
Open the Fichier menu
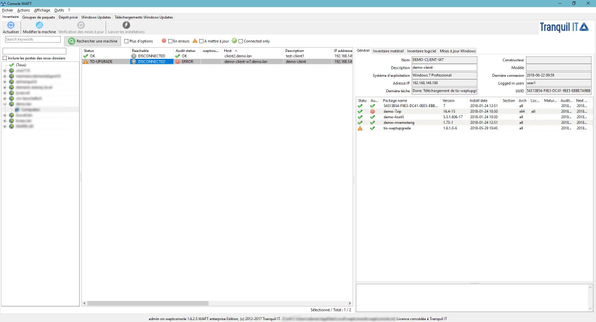[7, 11]
